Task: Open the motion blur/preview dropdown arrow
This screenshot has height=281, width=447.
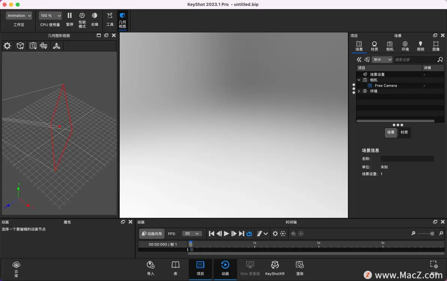Action: coord(266,234)
